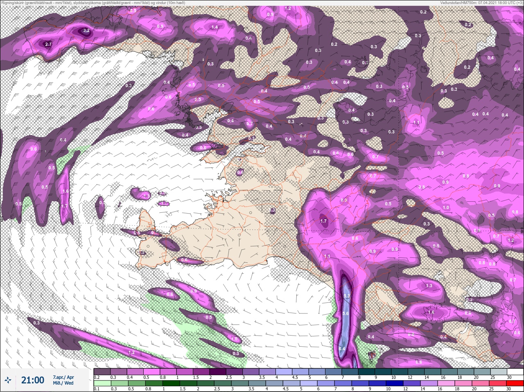Viewport: 524px width, 392px height.
Task: Click the 5.6 value in the blue band
Action: (345, 313)
